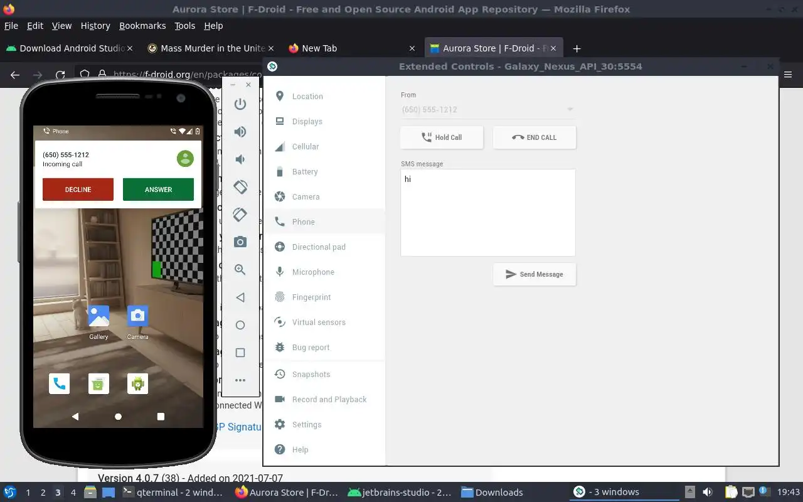Open Bug report panel
Image resolution: width=803 pixels, height=502 pixels.
point(324,347)
